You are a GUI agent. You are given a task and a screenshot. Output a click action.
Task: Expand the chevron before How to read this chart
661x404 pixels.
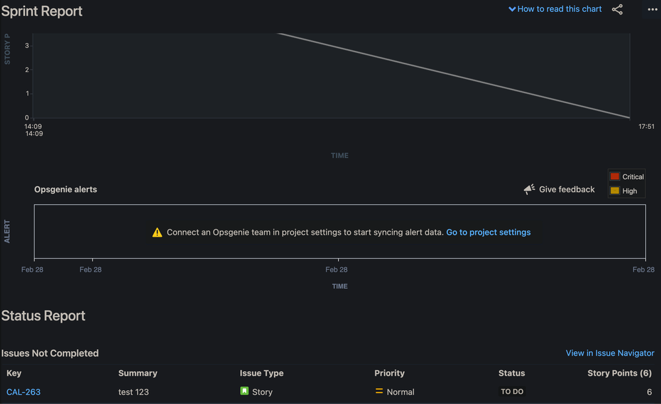(x=513, y=9)
